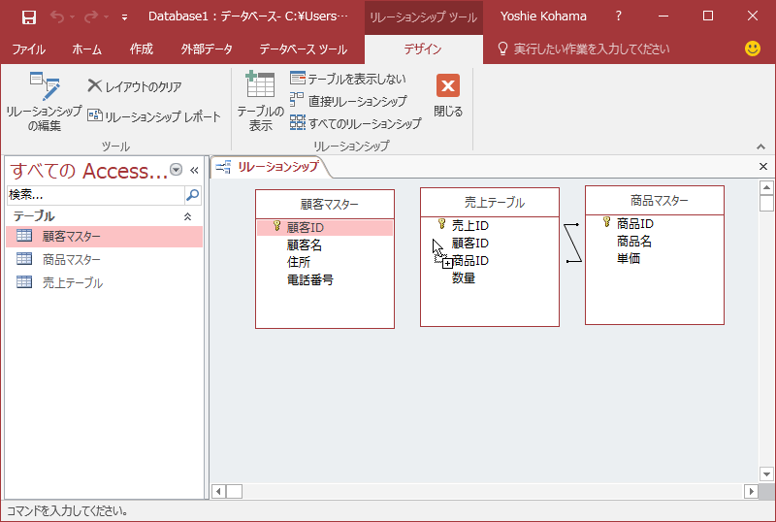
Task: Switch to the データベース ツール tab
Action: (303, 49)
